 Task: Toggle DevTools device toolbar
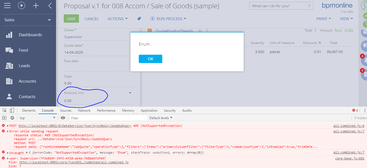click(12, 110)
